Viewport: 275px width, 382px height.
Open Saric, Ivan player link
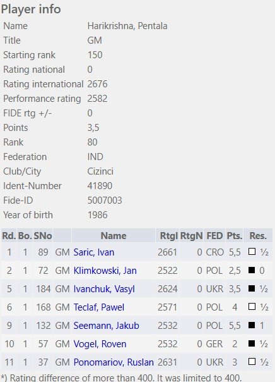(x=94, y=252)
